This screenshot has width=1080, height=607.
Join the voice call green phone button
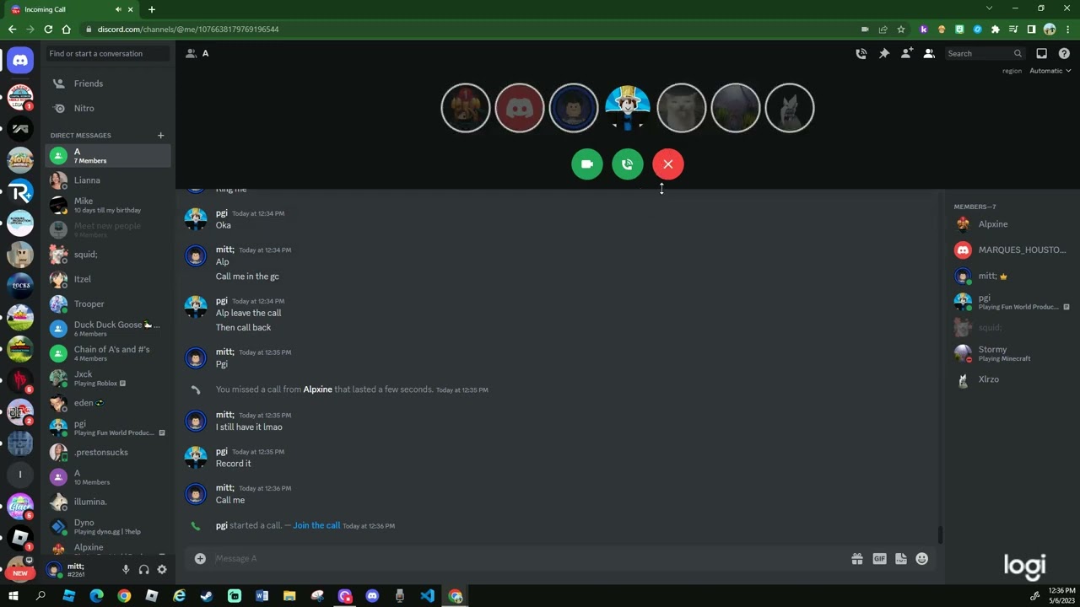(x=628, y=164)
